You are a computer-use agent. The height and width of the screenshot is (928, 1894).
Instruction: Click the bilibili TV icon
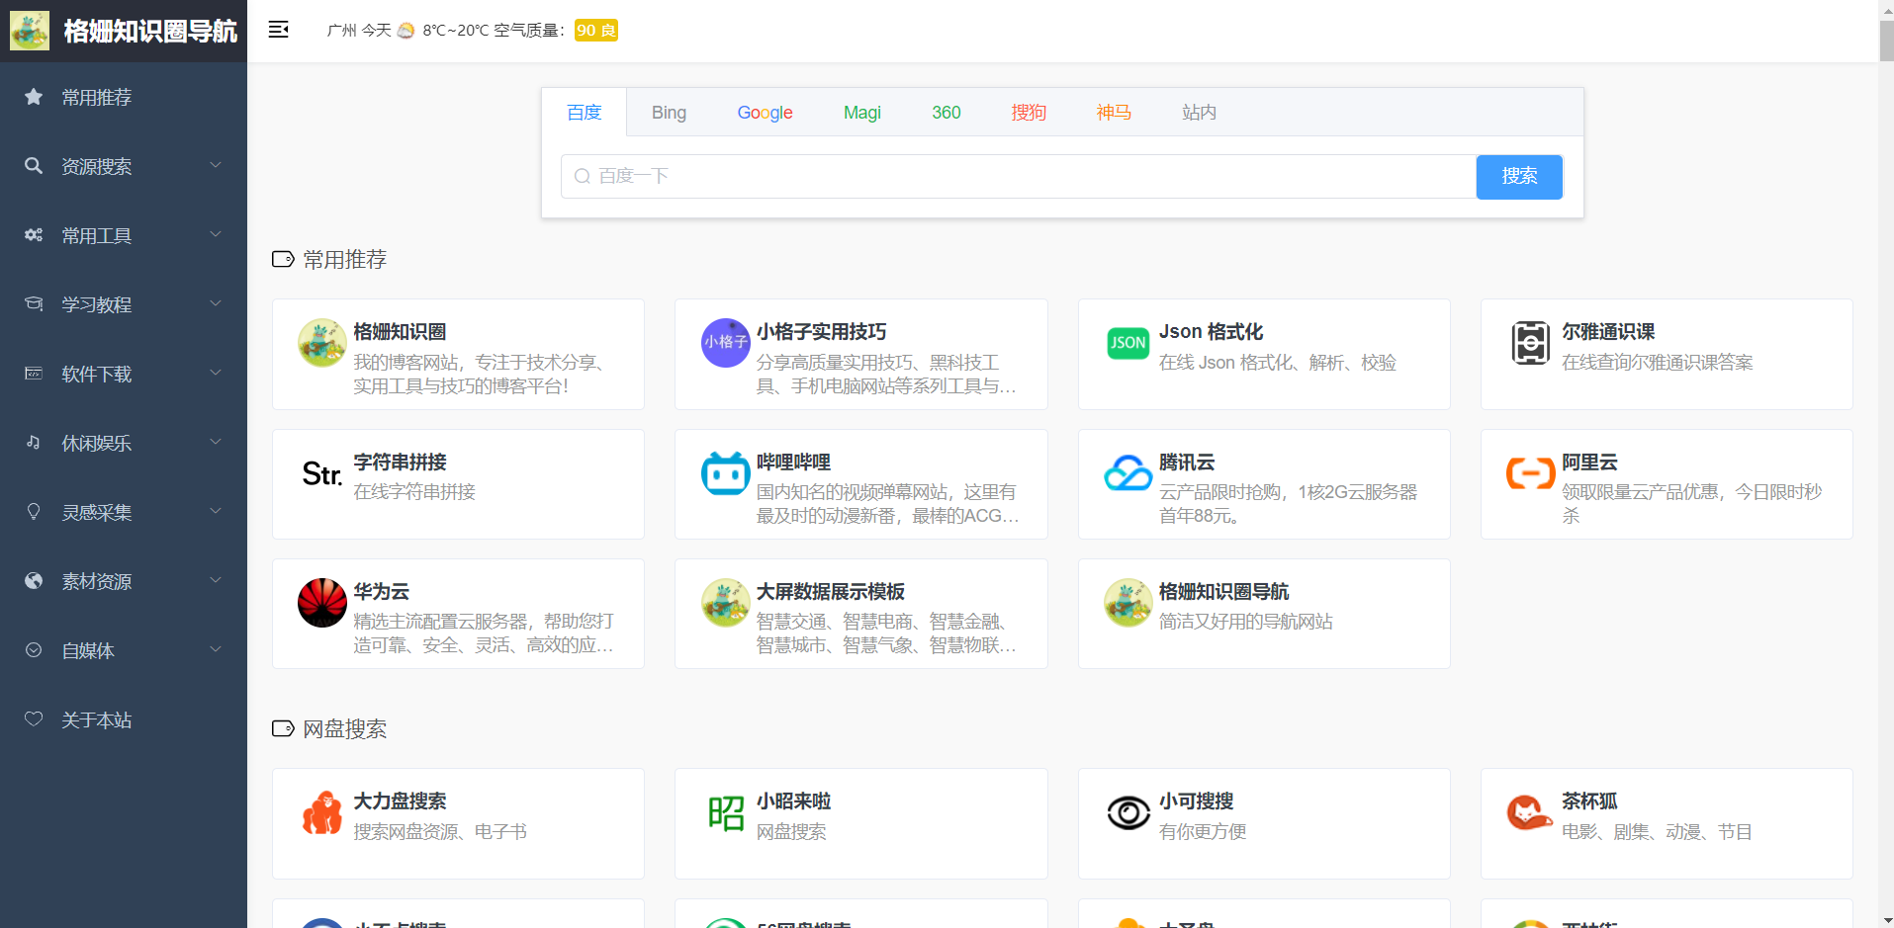click(726, 473)
